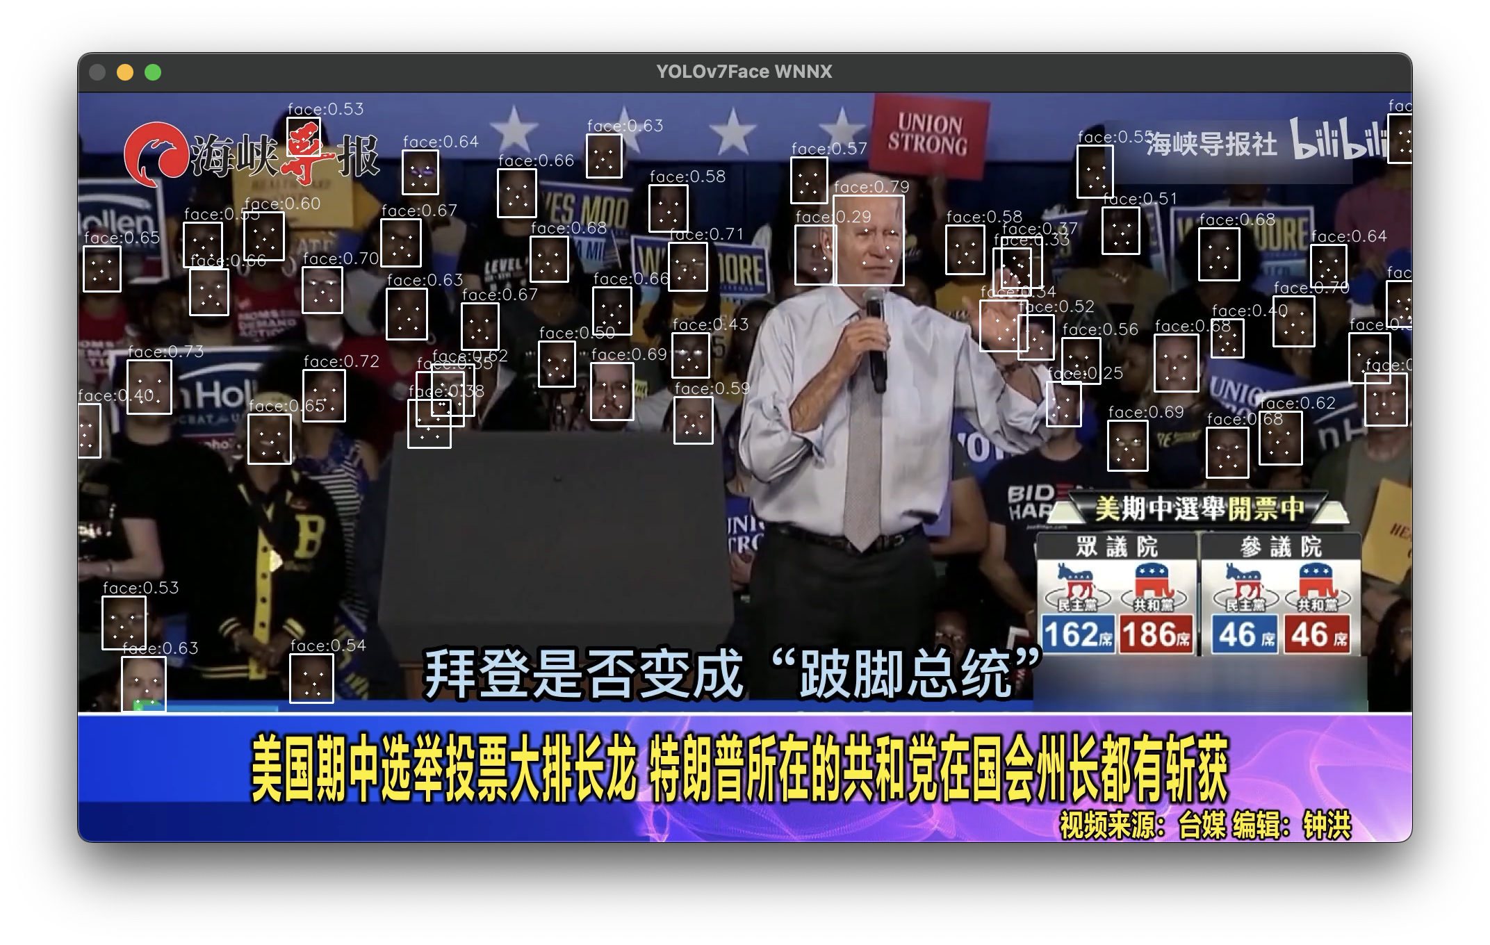
Task: Click the green fullscreen window button
Action: coord(153,72)
